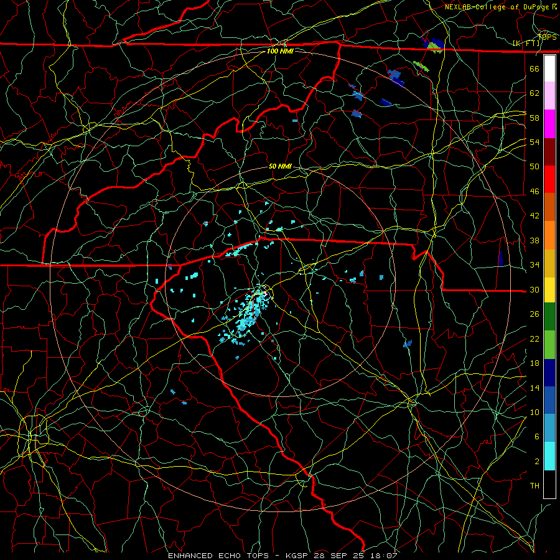The height and width of the screenshot is (560, 560).
Task: Click the 62 value on the scale
Action: tap(534, 93)
